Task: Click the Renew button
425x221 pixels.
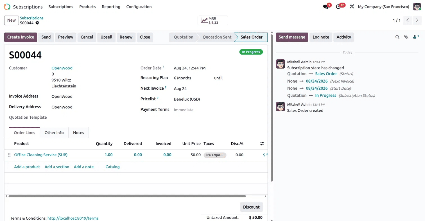Action: [x=126, y=37]
